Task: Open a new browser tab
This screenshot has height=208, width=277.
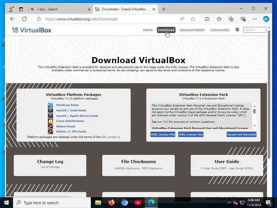Action: point(164,9)
